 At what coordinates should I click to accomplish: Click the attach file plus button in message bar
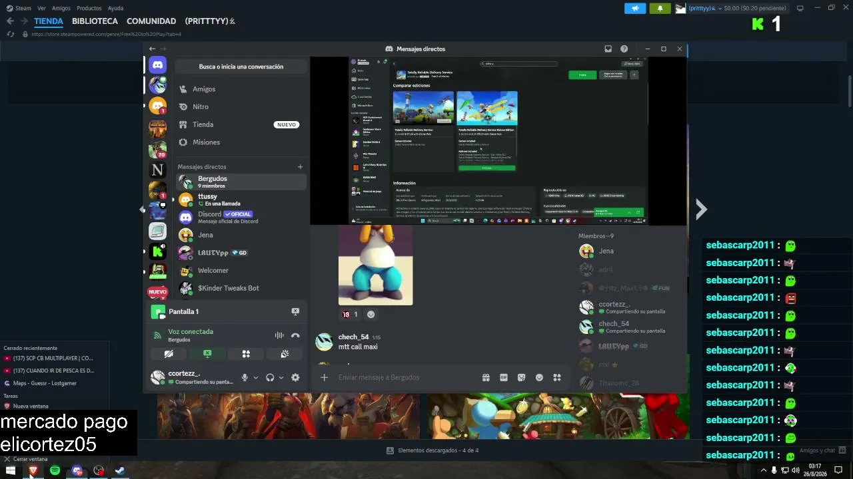click(x=324, y=377)
